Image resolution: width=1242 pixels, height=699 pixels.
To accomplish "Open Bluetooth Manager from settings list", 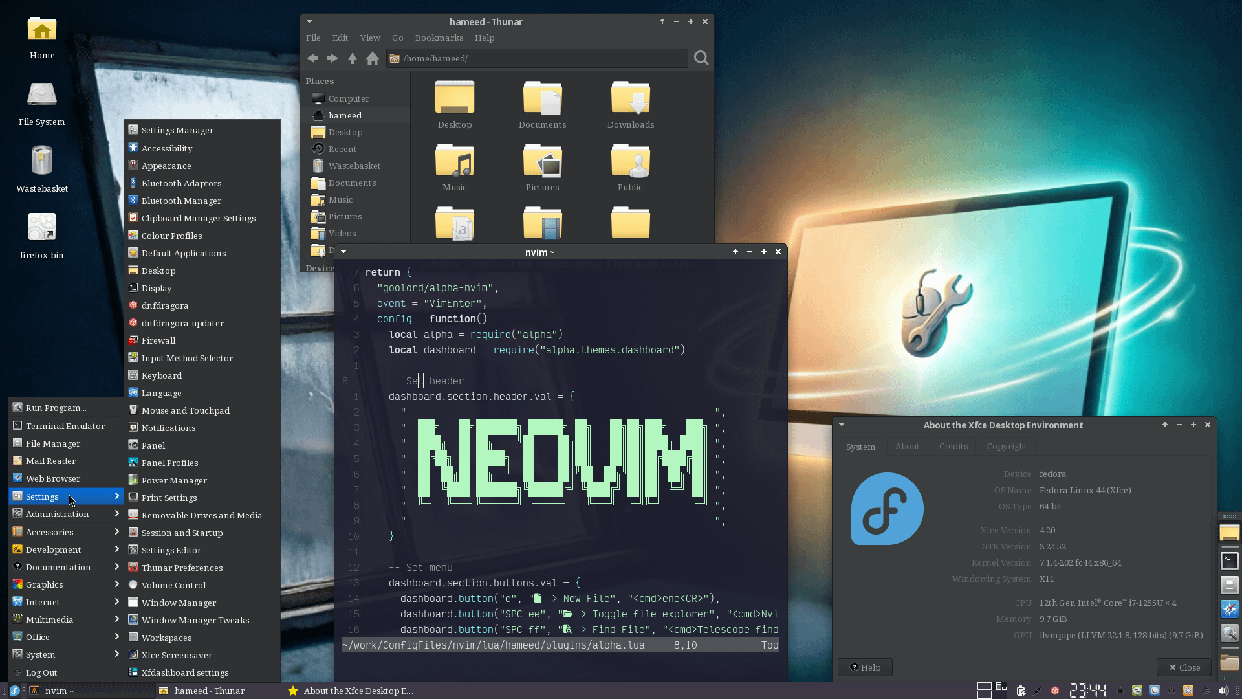I will 202,201.
